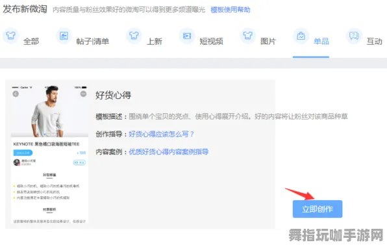Open the 上新 tab
The image size is (387, 247).
tap(155, 41)
